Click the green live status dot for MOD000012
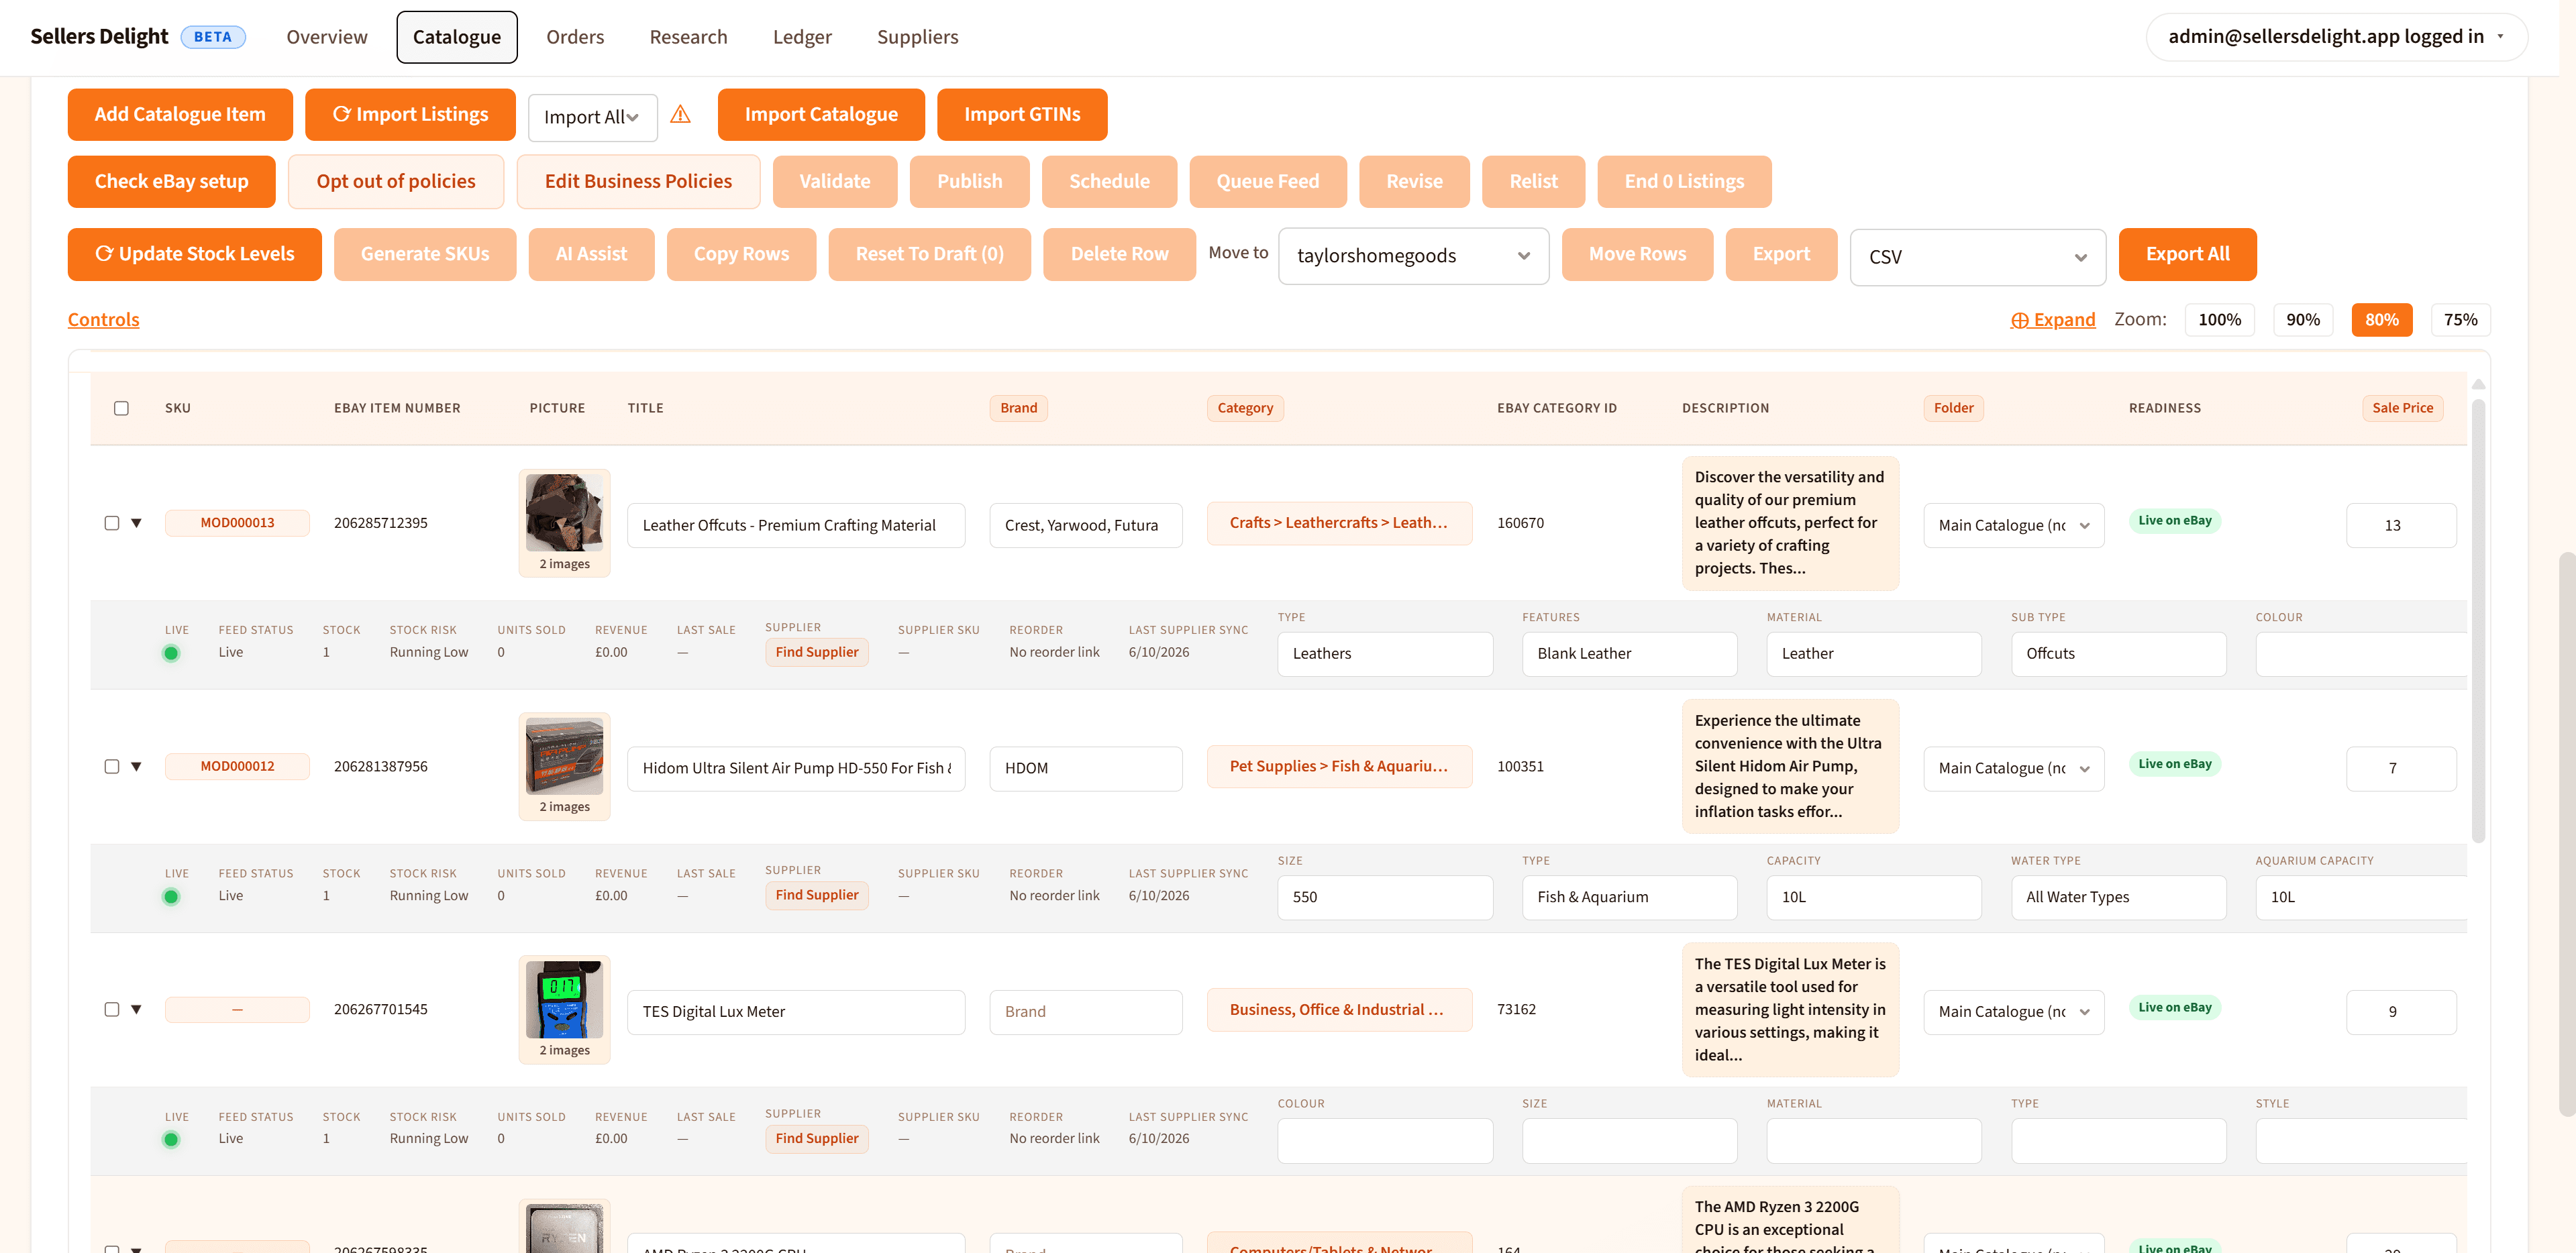Viewport: 2576px width, 1253px height. tap(171, 896)
